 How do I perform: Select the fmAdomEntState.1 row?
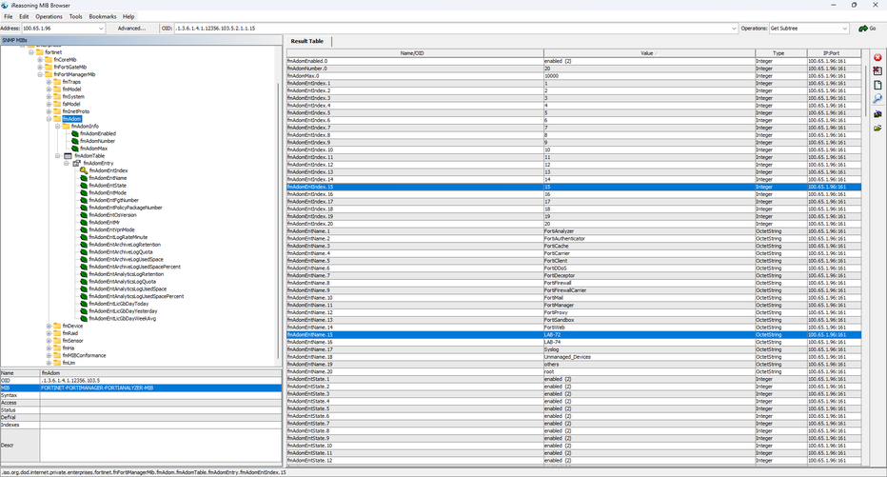coord(574,379)
